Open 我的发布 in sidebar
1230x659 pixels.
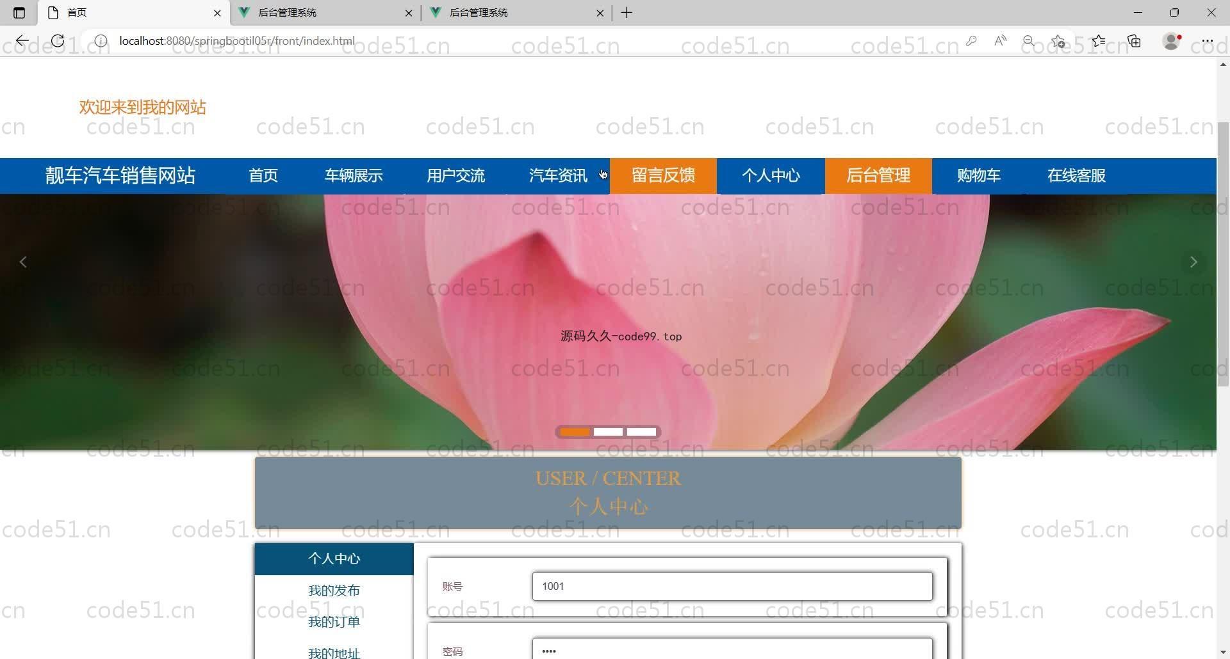click(x=334, y=591)
